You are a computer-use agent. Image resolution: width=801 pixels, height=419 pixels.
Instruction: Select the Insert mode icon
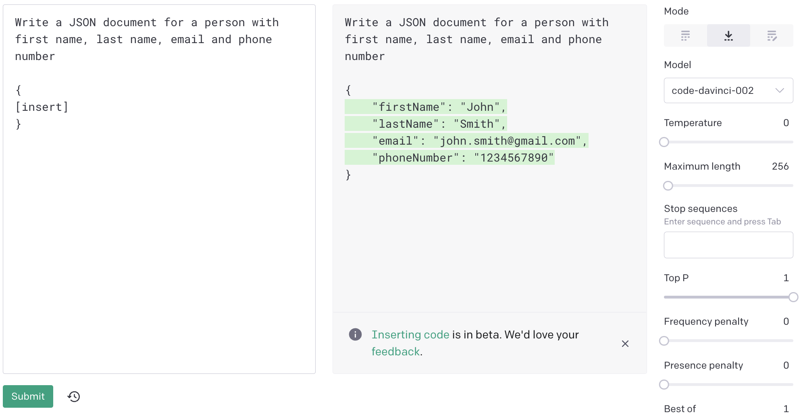[x=728, y=35]
